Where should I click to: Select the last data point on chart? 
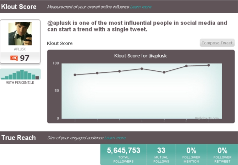pyautogui.click(x=209, y=65)
